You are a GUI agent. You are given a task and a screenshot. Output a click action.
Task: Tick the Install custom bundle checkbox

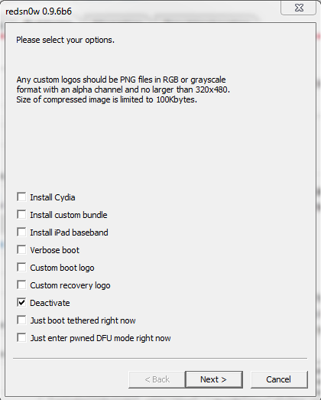21,215
